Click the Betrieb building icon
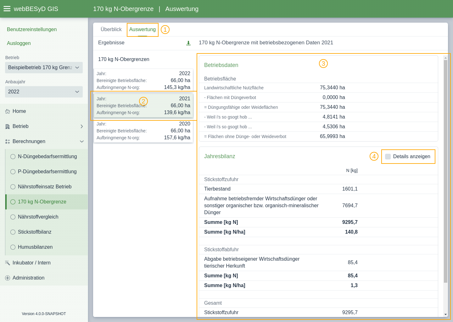453x322 pixels. [8, 126]
